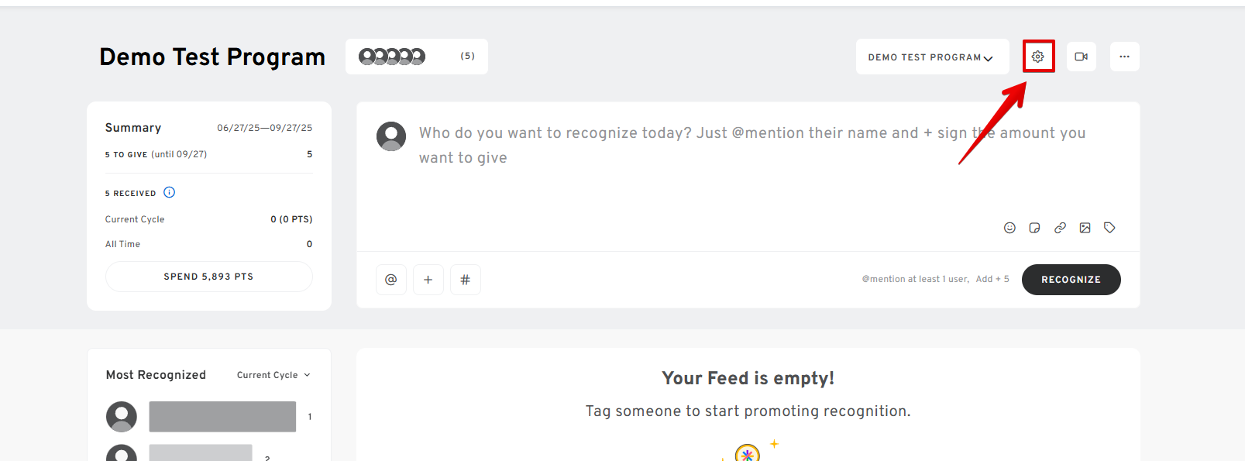Select the top Most Recognized user avatar
1245x461 pixels.
(122, 417)
